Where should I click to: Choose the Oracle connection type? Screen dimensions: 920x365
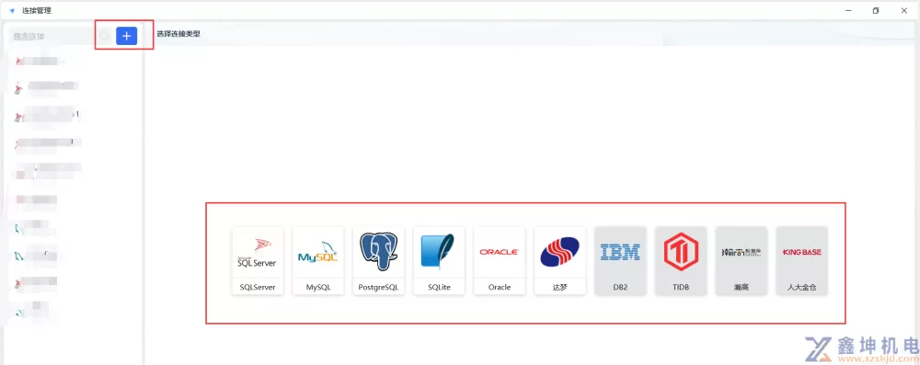[x=500, y=260]
